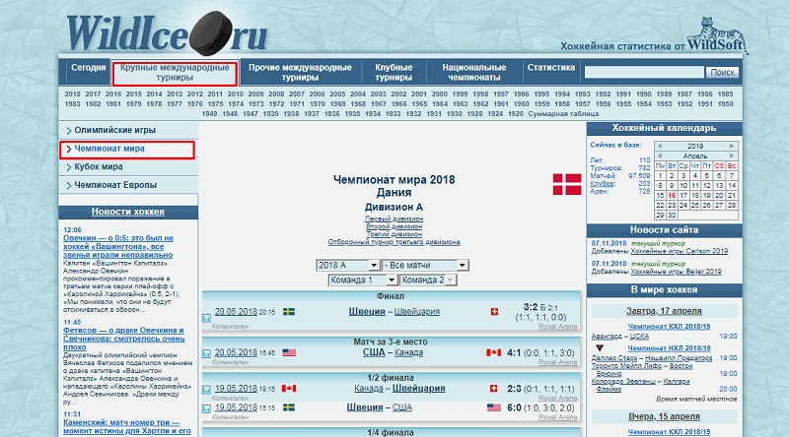Click the Denmark flag image
The width and height of the screenshot is (789, 437).
[566, 185]
